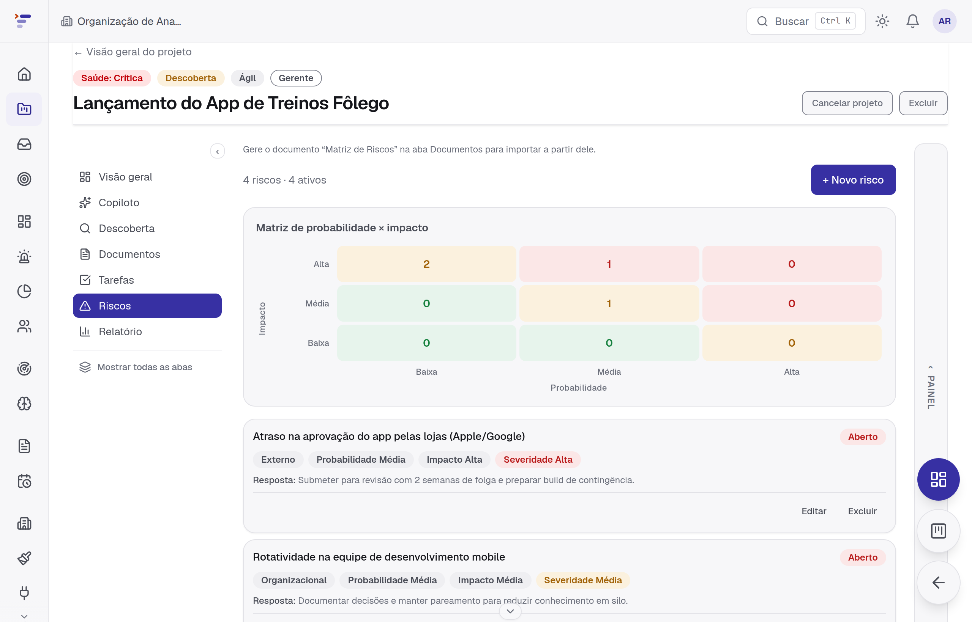Select matrix cell Média impact, Média probability
Viewport: 972px width, 622px height.
coord(609,303)
